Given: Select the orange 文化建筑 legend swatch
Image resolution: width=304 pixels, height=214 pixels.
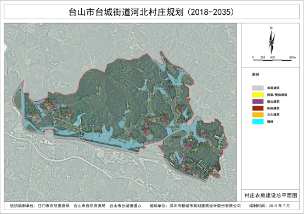Looking at the screenshot, I should tap(258, 115).
